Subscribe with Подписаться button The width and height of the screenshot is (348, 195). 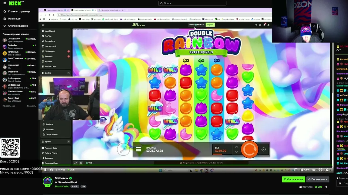coord(318,179)
